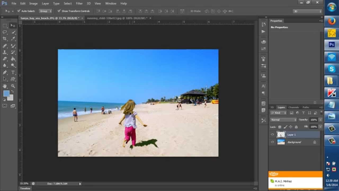339x191 pixels.
Task: Select the Dodge tool
Action: pyautogui.click(x=13, y=66)
